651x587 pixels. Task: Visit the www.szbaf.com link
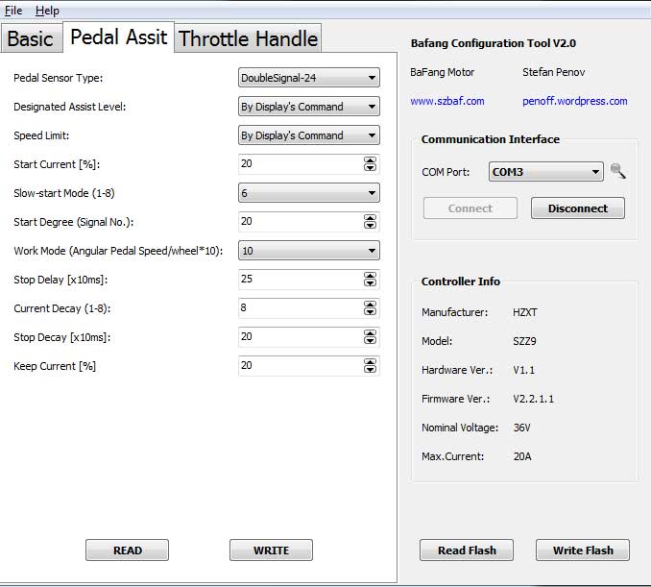447,101
